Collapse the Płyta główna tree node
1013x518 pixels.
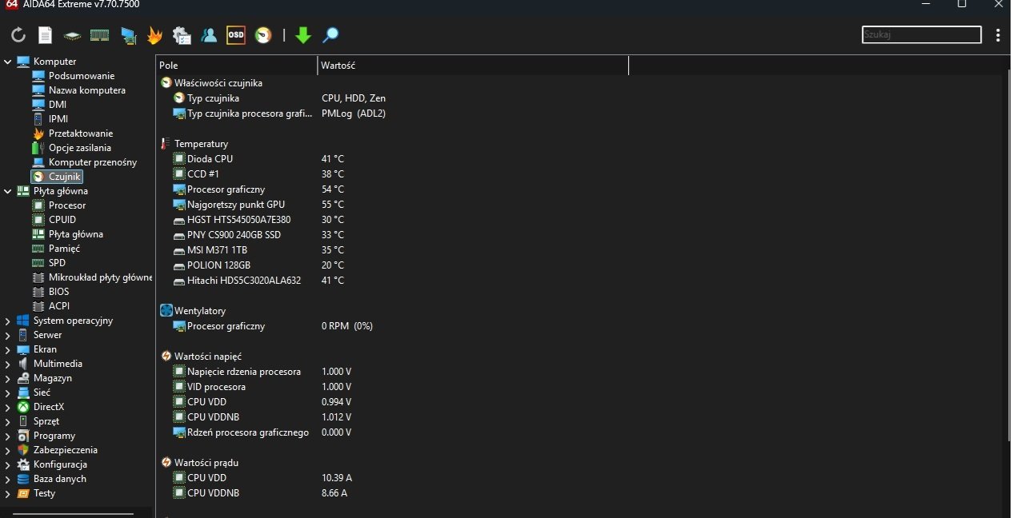(7, 191)
